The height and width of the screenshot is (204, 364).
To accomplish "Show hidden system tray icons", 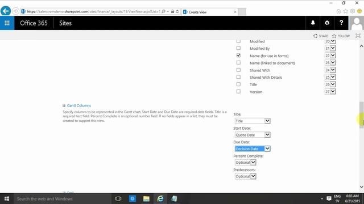I will 322,199.
